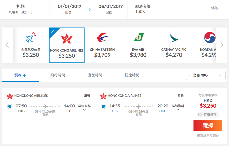Expand 詳細資料 for the return flight
The width and height of the screenshot is (229, 146).
click(x=178, y=108)
